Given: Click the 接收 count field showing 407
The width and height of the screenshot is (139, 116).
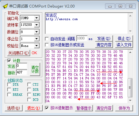Looking at the screenshot, I should coord(22,72).
